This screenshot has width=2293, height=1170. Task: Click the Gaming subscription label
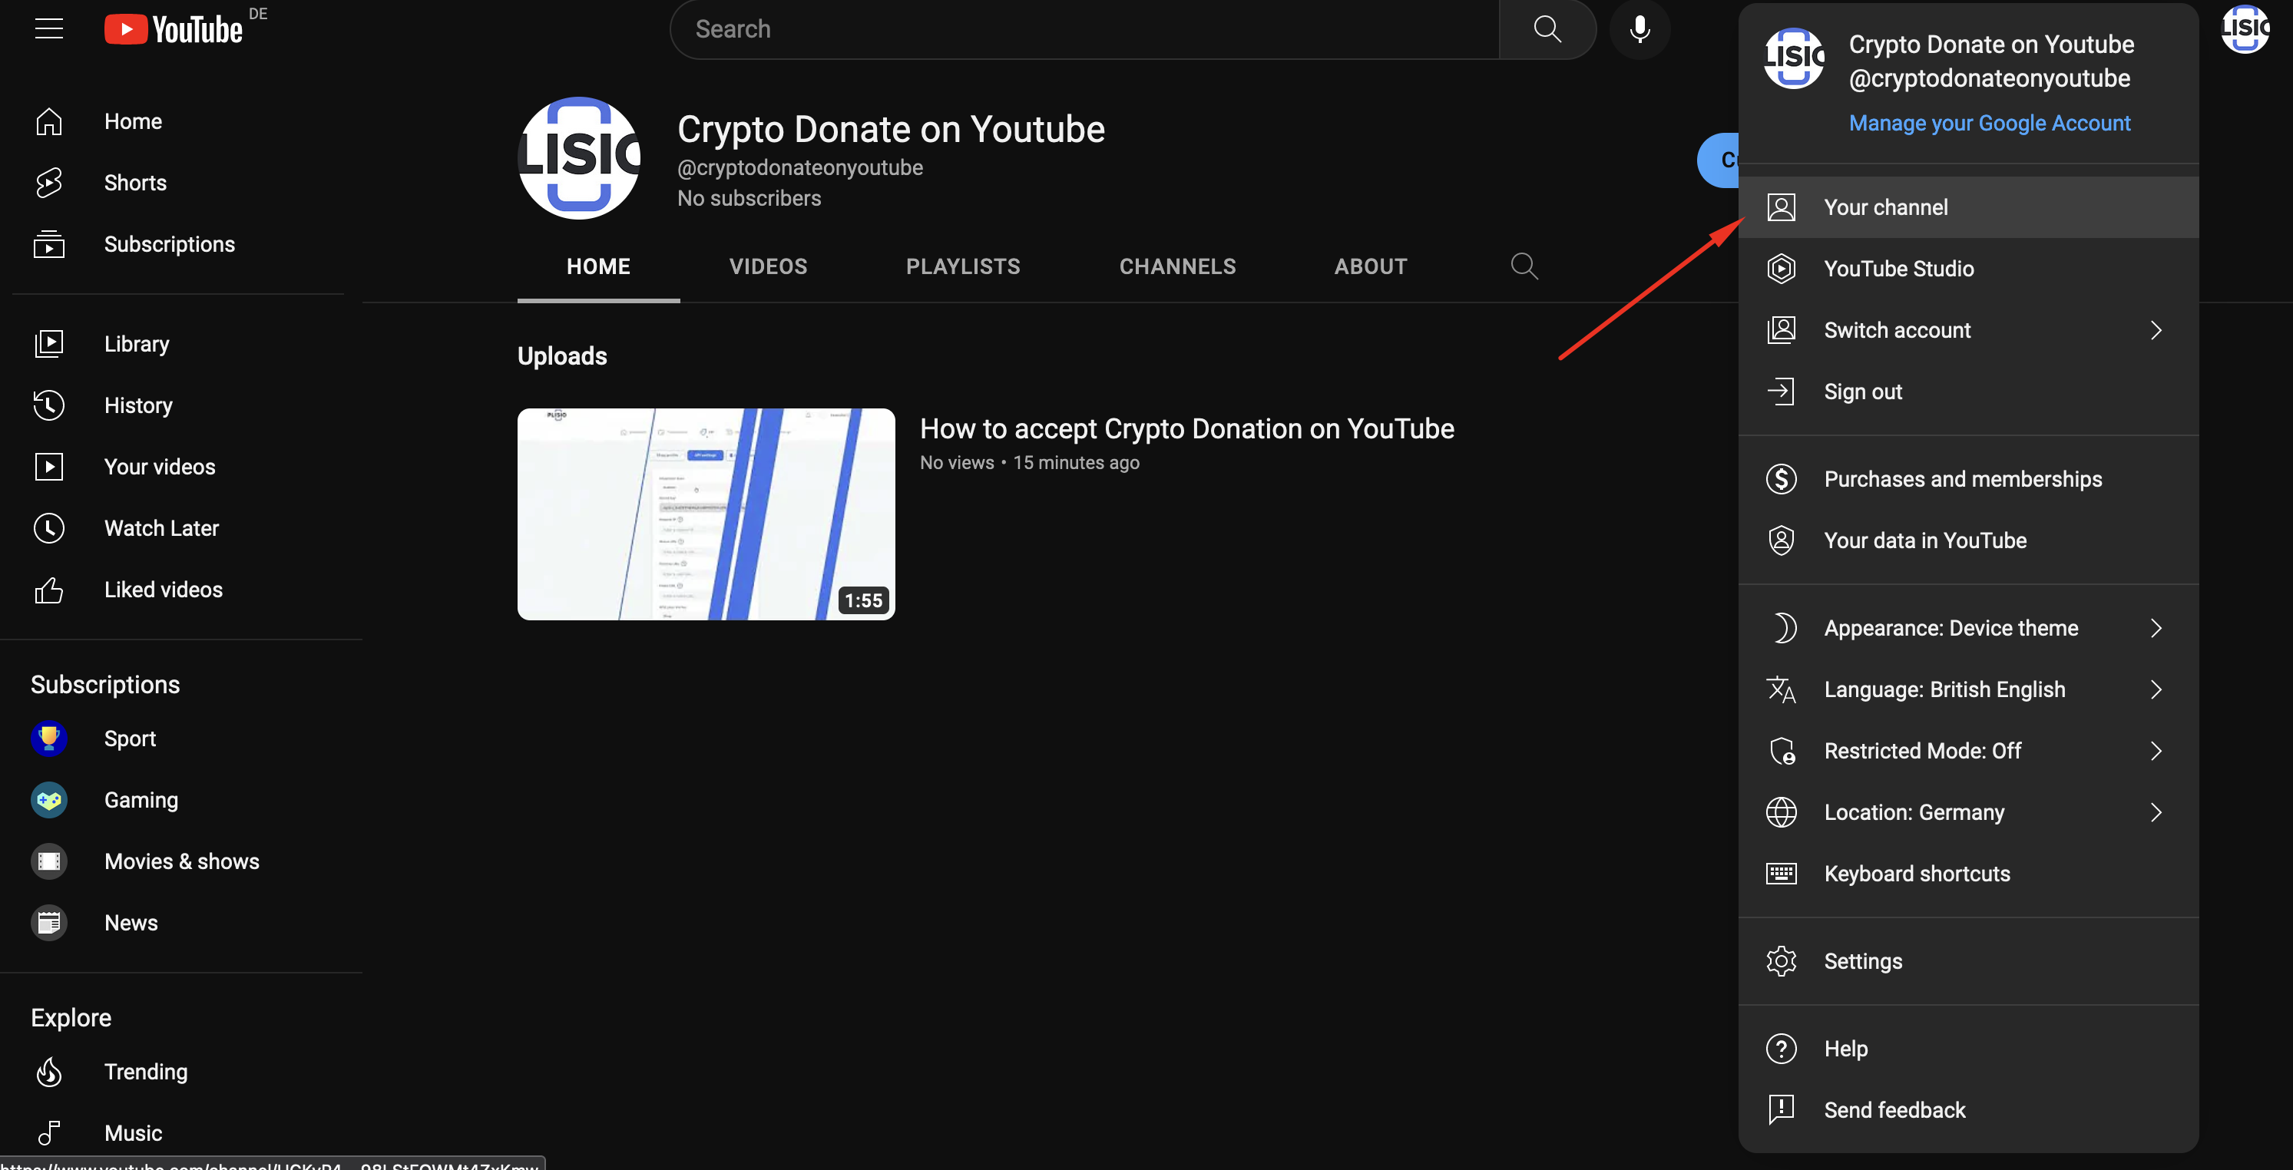click(x=141, y=800)
